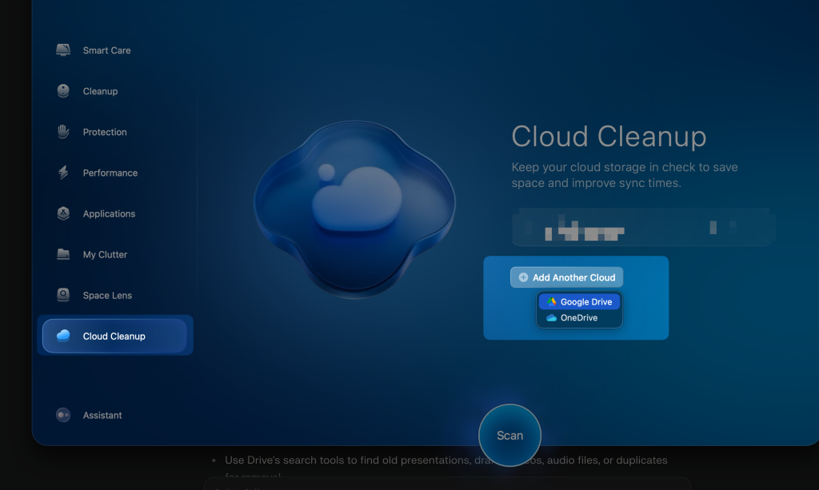This screenshot has width=819, height=490.
Task: Open the Performance section label
Action: pyautogui.click(x=110, y=173)
